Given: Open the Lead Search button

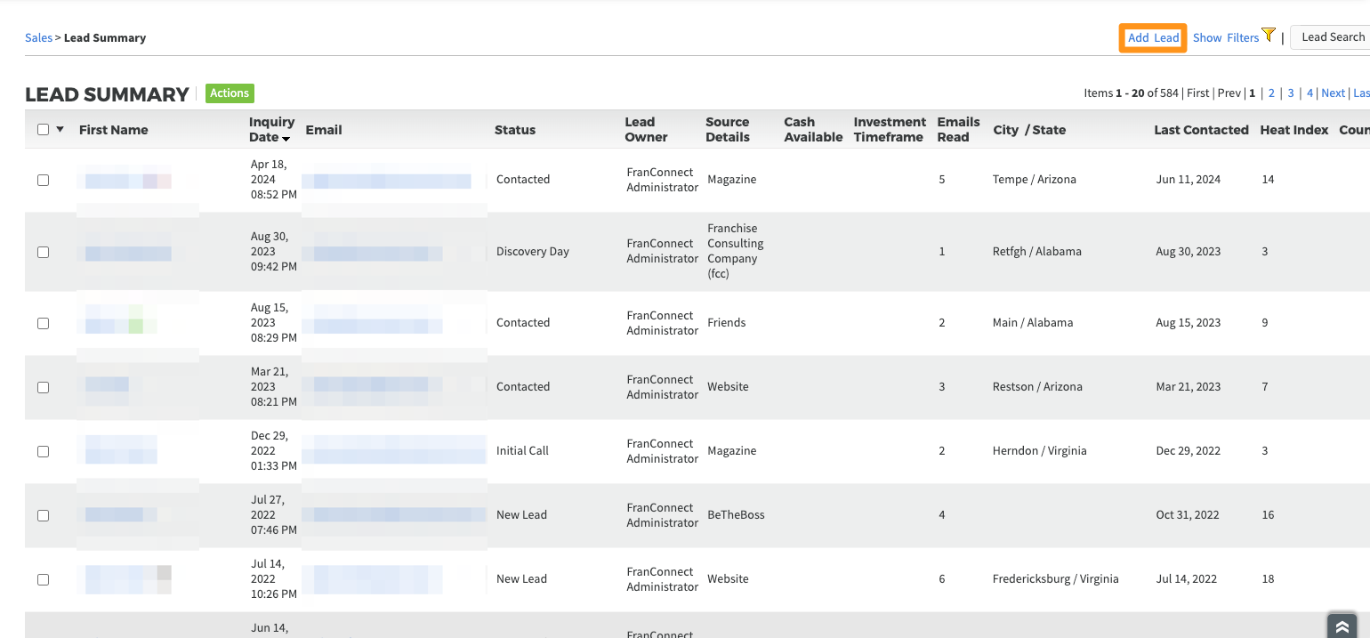Looking at the screenshot, I should tap(1332, 37).
